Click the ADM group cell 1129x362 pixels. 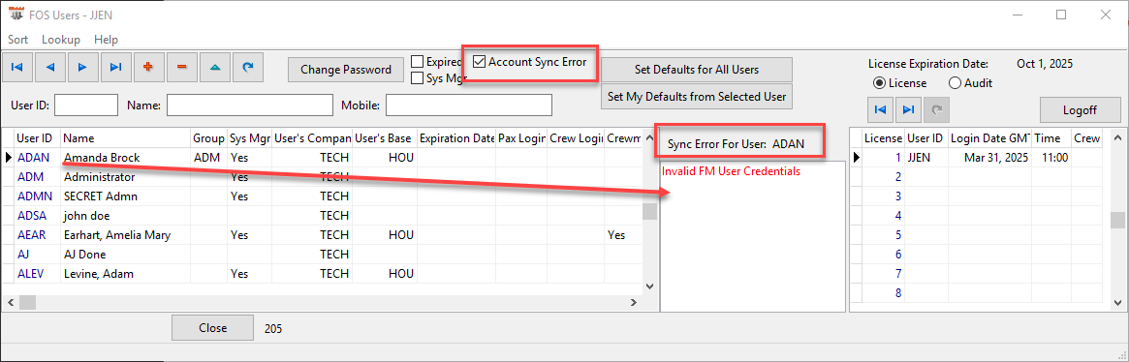point(208,157)
